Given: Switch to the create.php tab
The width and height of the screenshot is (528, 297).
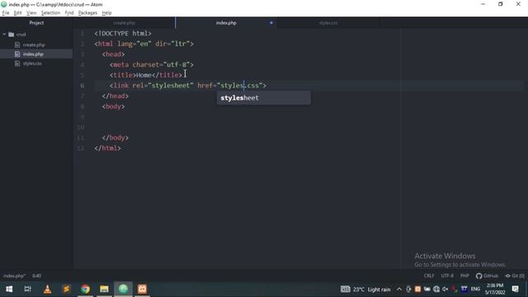Looking at the screenshot, I should click(x=124, y=23).
